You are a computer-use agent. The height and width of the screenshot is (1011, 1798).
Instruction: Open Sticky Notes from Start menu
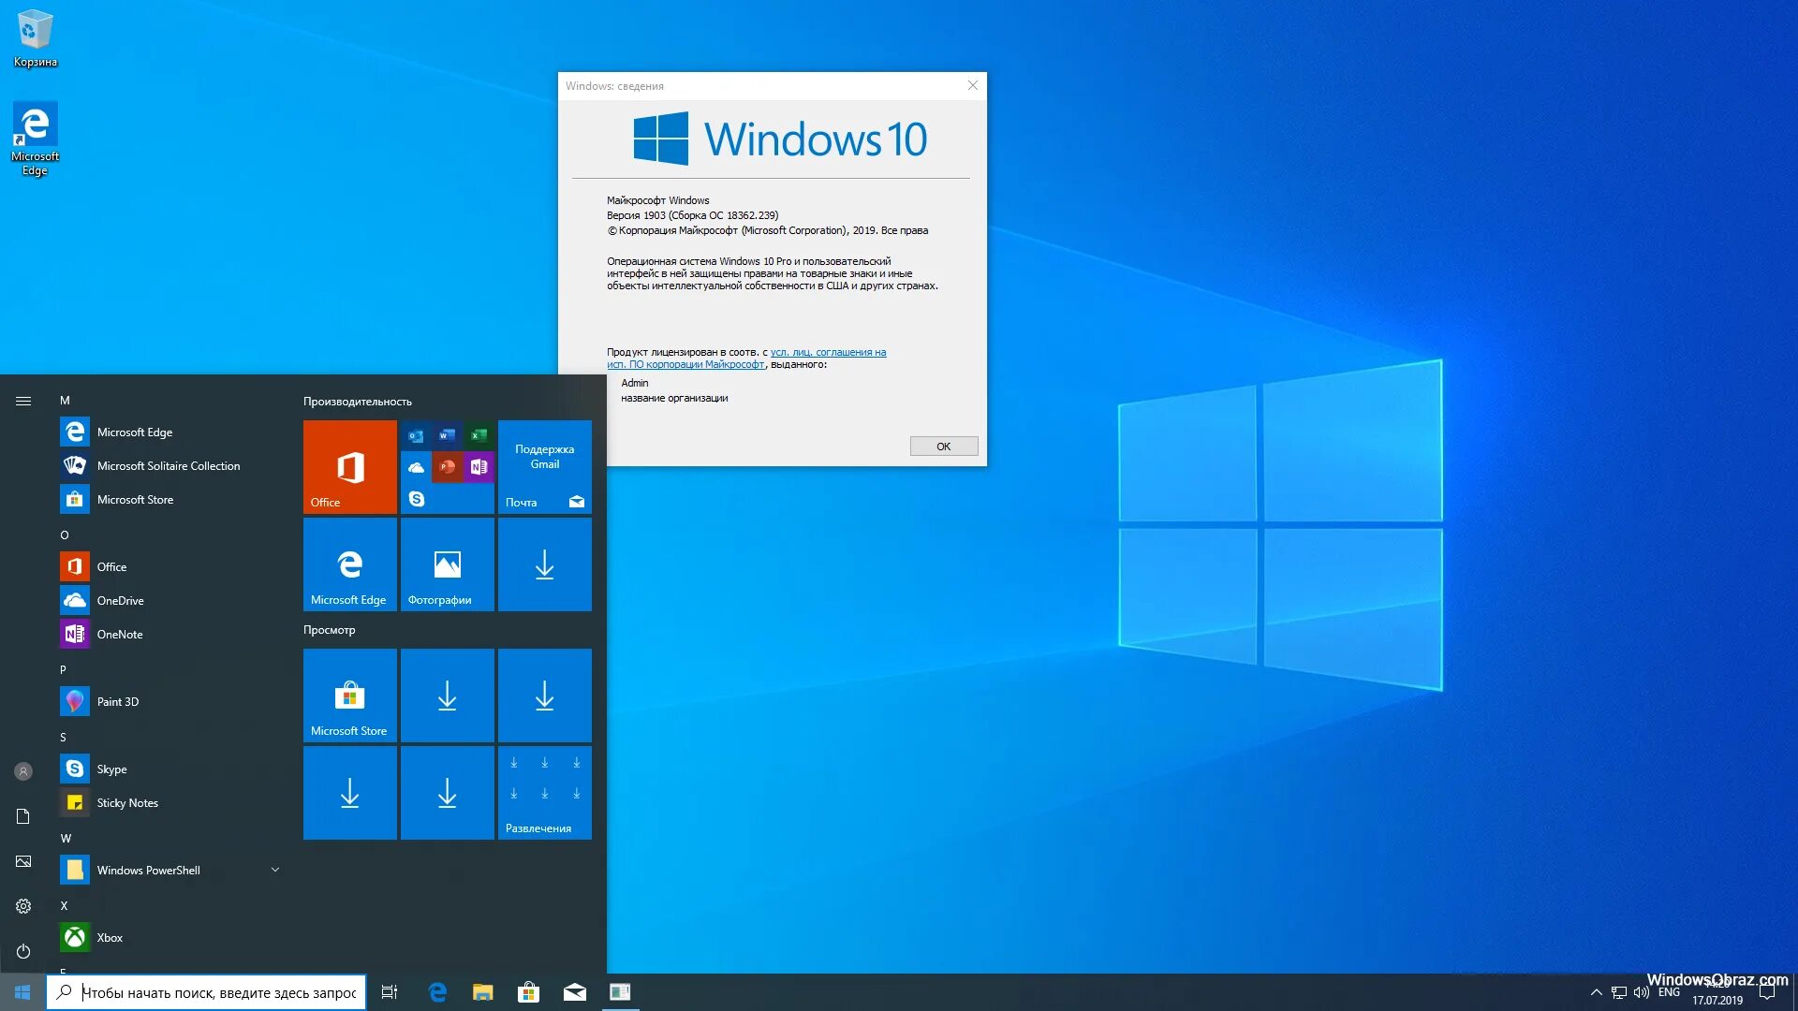pyautogui.click(x=127, y=801)
